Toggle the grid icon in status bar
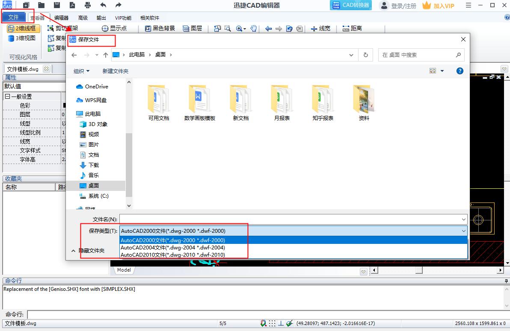Screen dimensions: 510x331 click(x=272, y=323)
